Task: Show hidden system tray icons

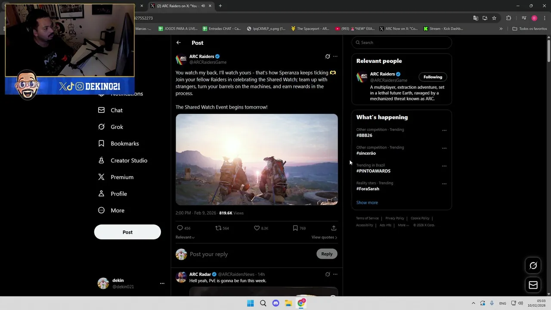Action: click(x=473, y=303)
